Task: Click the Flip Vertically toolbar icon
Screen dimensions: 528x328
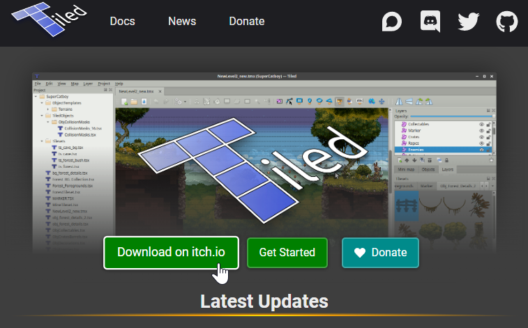Action: tap(409, 101)
